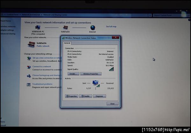Open Change adapter settings sidebar link

click(x=7, y=30)
